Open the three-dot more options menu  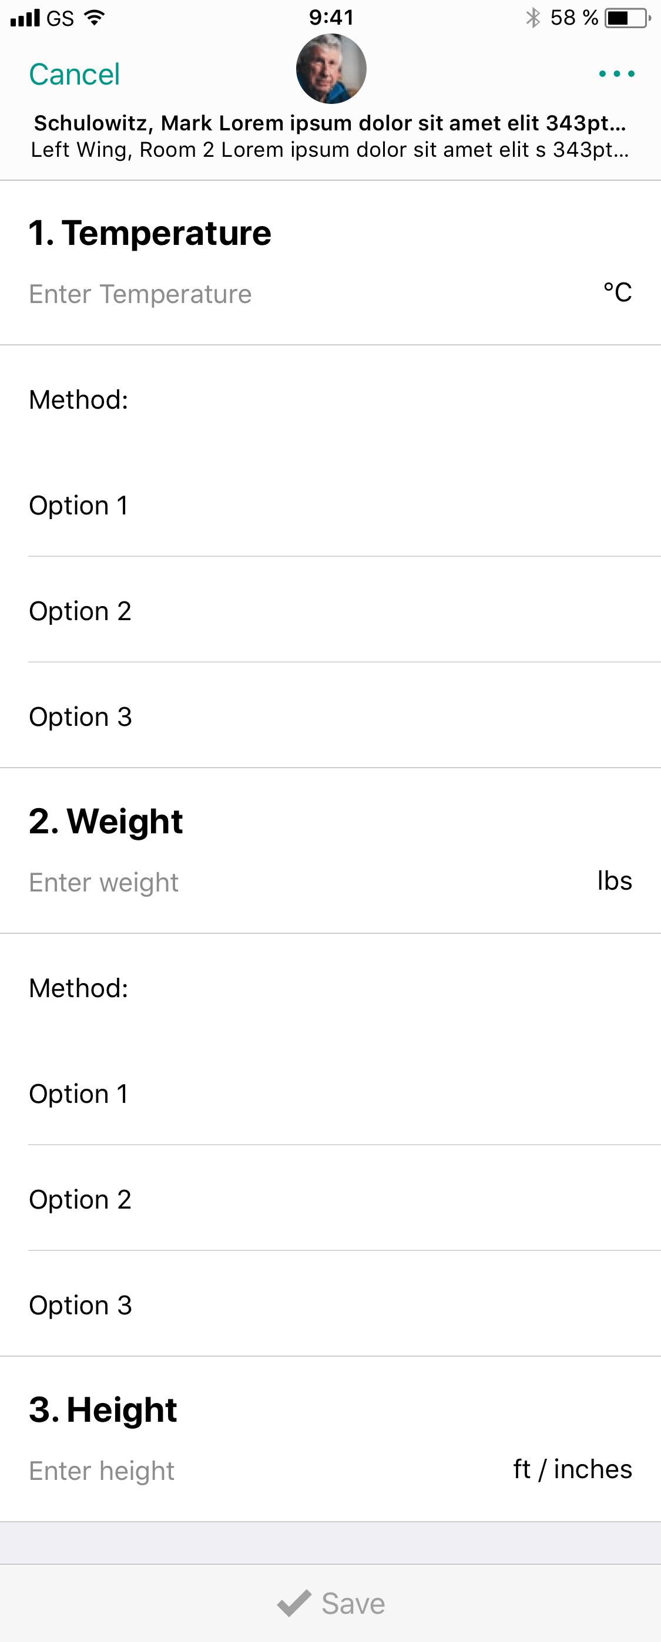[616, 74]
